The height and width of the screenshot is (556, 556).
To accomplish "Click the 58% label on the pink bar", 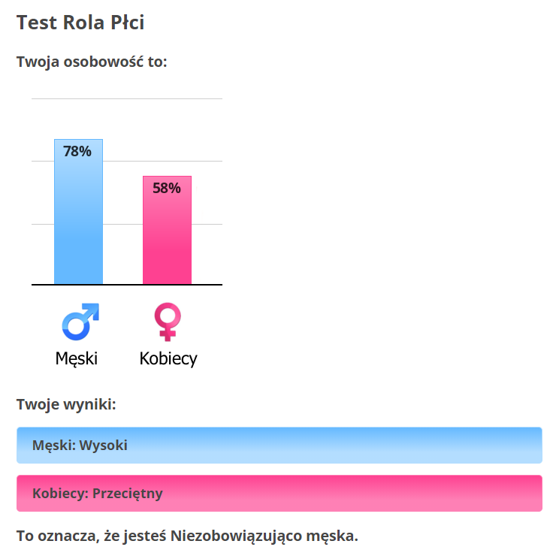I will pos(167,189).
